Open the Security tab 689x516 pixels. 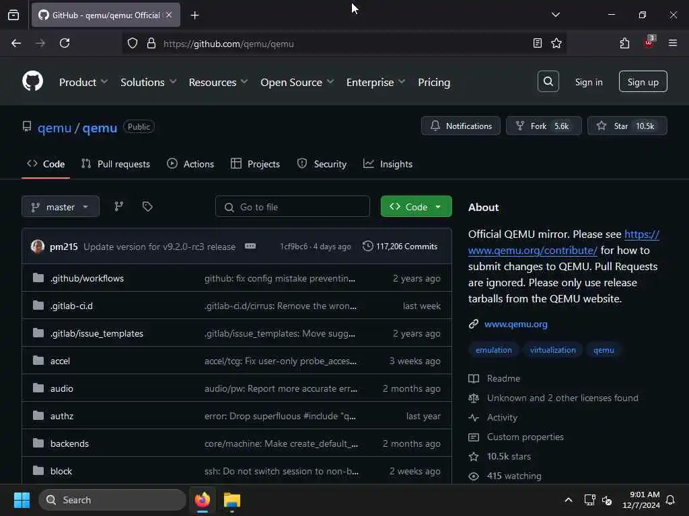point(322,164)
